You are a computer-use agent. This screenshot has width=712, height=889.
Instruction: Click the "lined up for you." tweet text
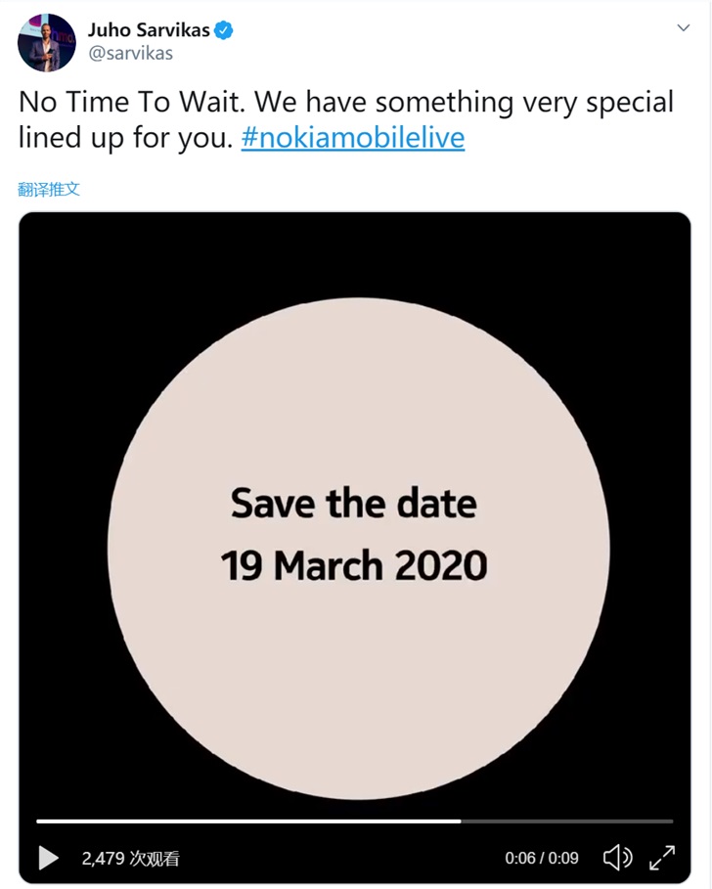[x=125, y=138]
